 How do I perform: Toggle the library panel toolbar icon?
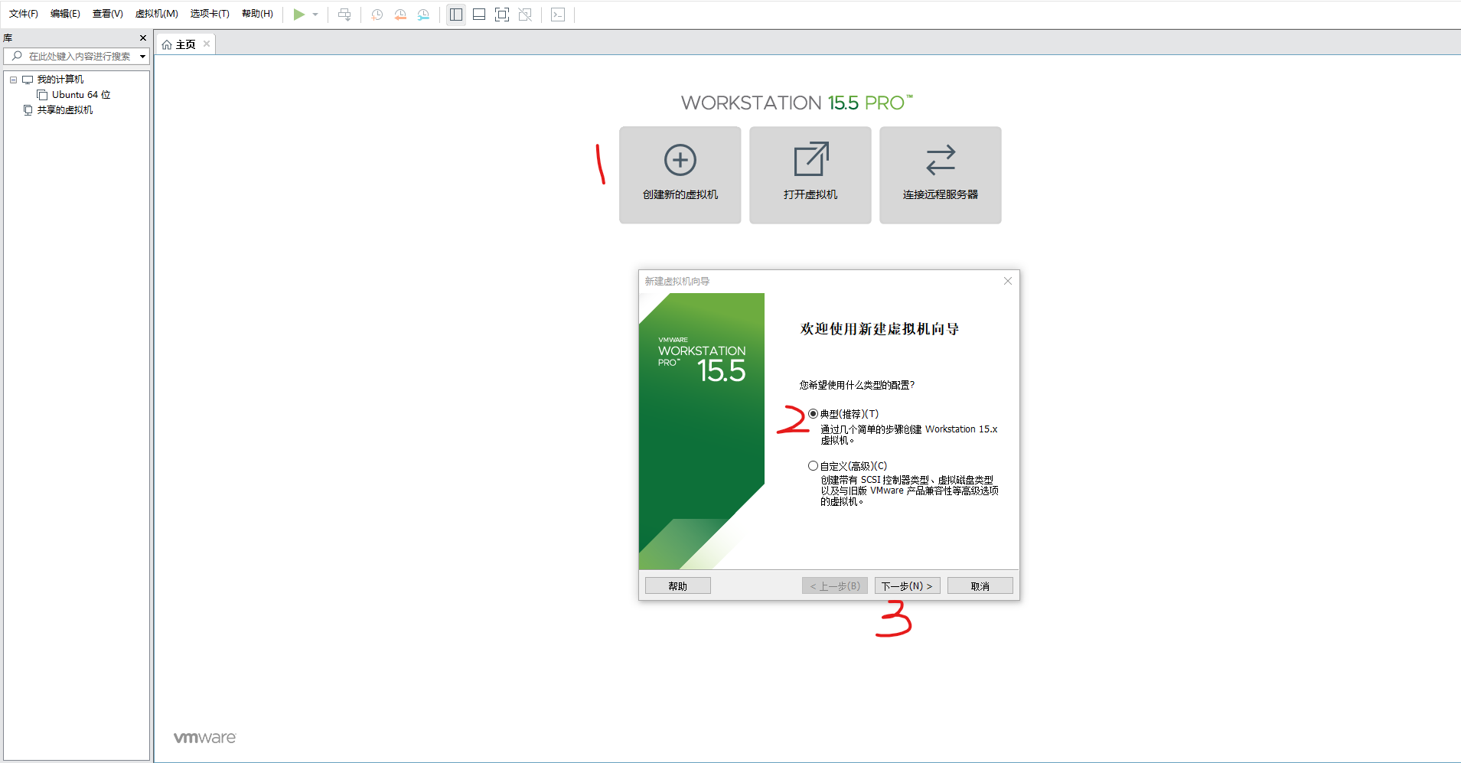pos(455,14)
